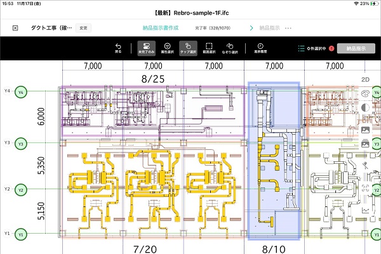This screenshot has width=381, height=254.
Task: Open the selected items list icon
Action: pyautogui.click(x=301, y=48)
